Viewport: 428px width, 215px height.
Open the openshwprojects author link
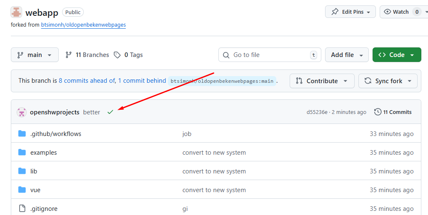click(x=55, y=112)
